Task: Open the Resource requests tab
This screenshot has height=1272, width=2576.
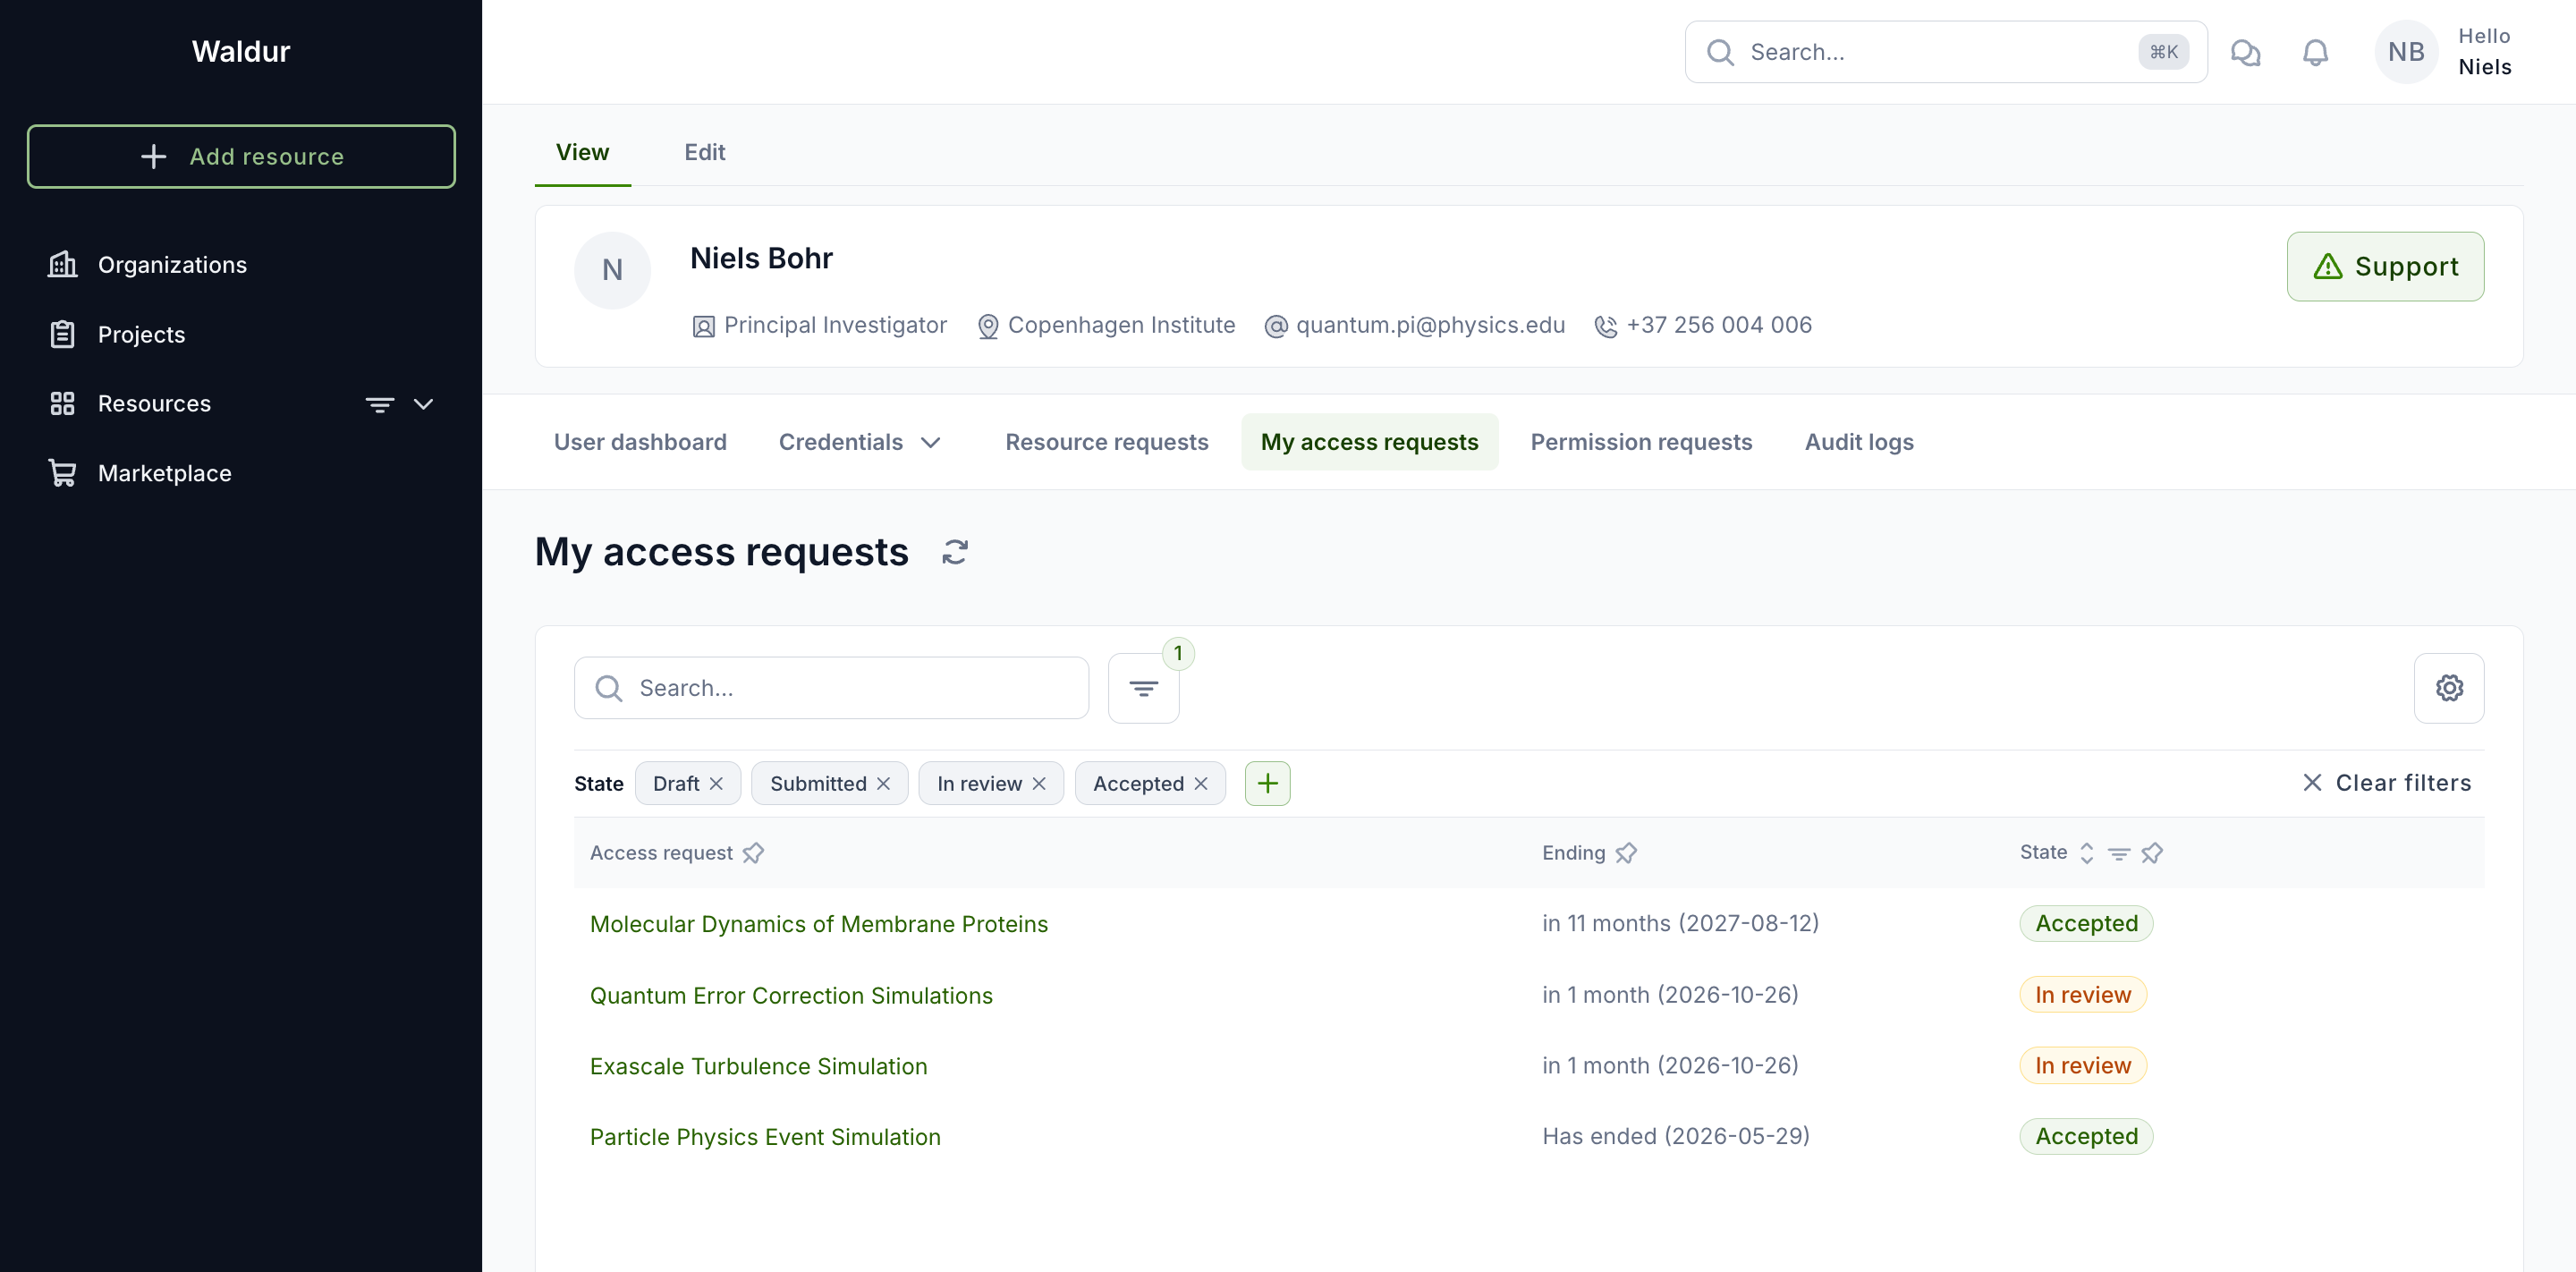Action: pos(1106,442)
